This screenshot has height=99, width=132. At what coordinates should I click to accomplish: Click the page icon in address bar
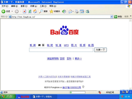click(x=10, y=17)
